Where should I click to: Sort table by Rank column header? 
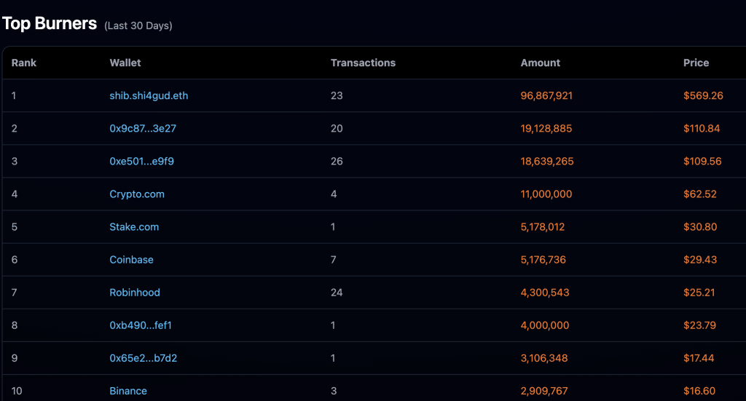[24, 63]
